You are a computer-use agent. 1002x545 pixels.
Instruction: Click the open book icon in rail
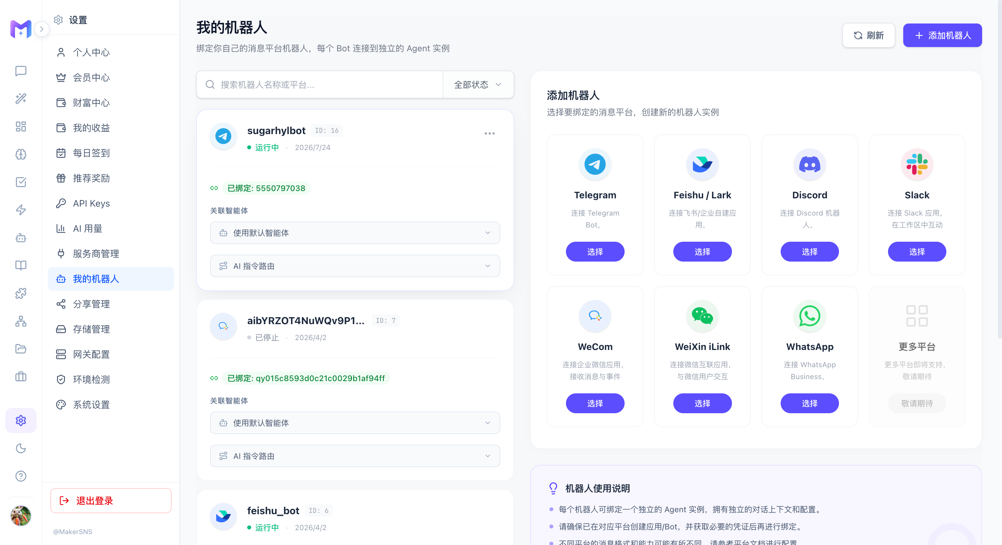(21, 266)
